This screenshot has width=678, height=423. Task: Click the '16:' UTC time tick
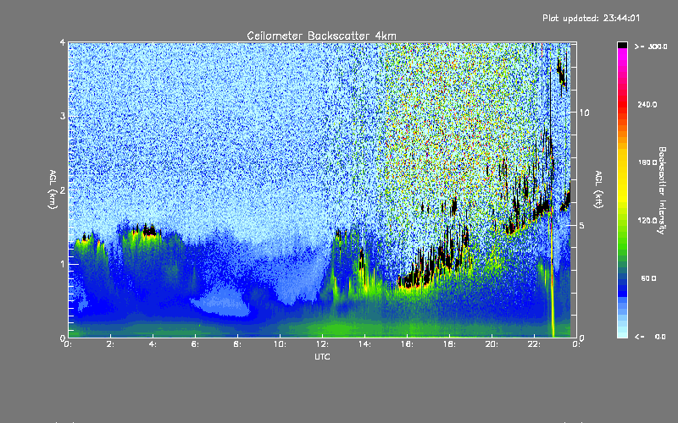tap(407, 344)
